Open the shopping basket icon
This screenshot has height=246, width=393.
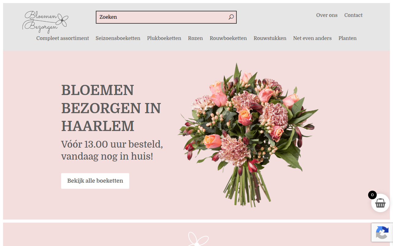tap(380, 203)
